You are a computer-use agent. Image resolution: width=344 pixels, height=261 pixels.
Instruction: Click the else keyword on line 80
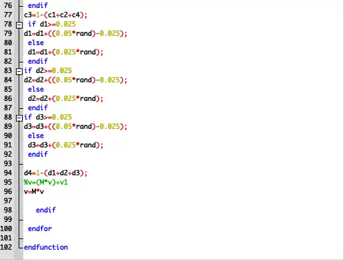coord(36,43)
